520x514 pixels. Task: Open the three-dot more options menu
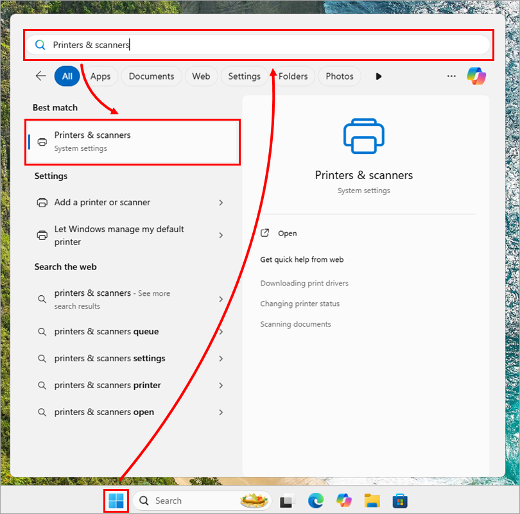tap(451, 76)
